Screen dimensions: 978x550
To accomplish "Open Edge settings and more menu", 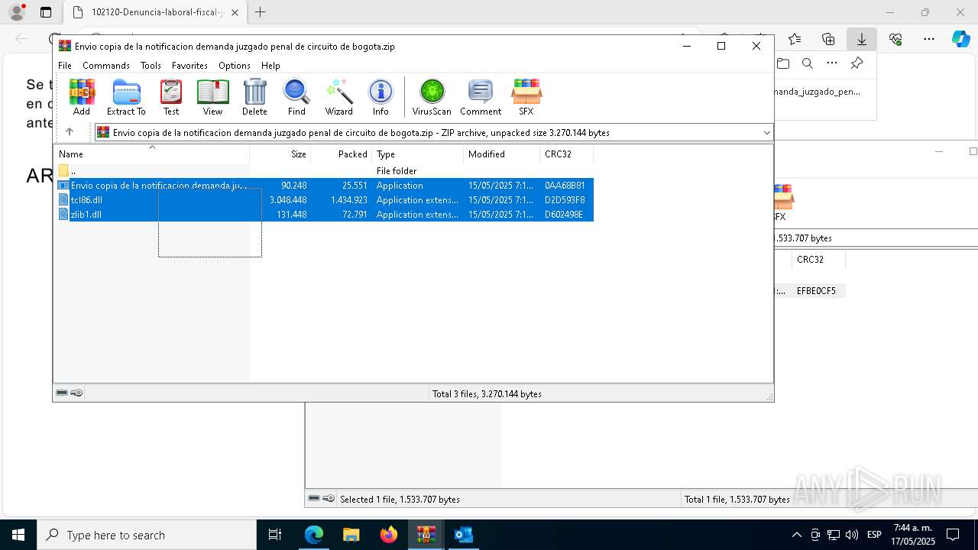I will point(929,39).
